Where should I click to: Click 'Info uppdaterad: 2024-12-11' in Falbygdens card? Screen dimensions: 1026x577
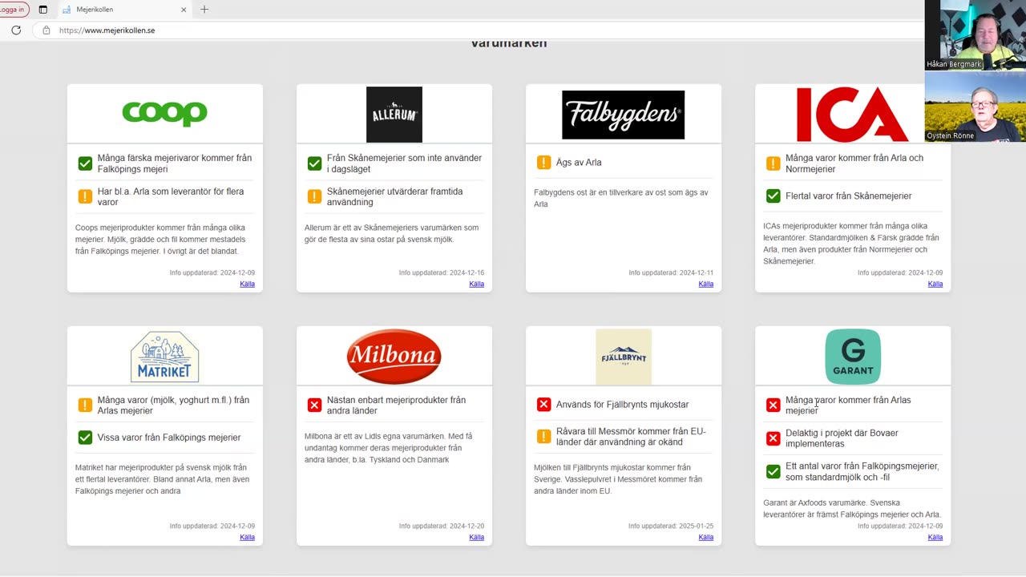671,273
